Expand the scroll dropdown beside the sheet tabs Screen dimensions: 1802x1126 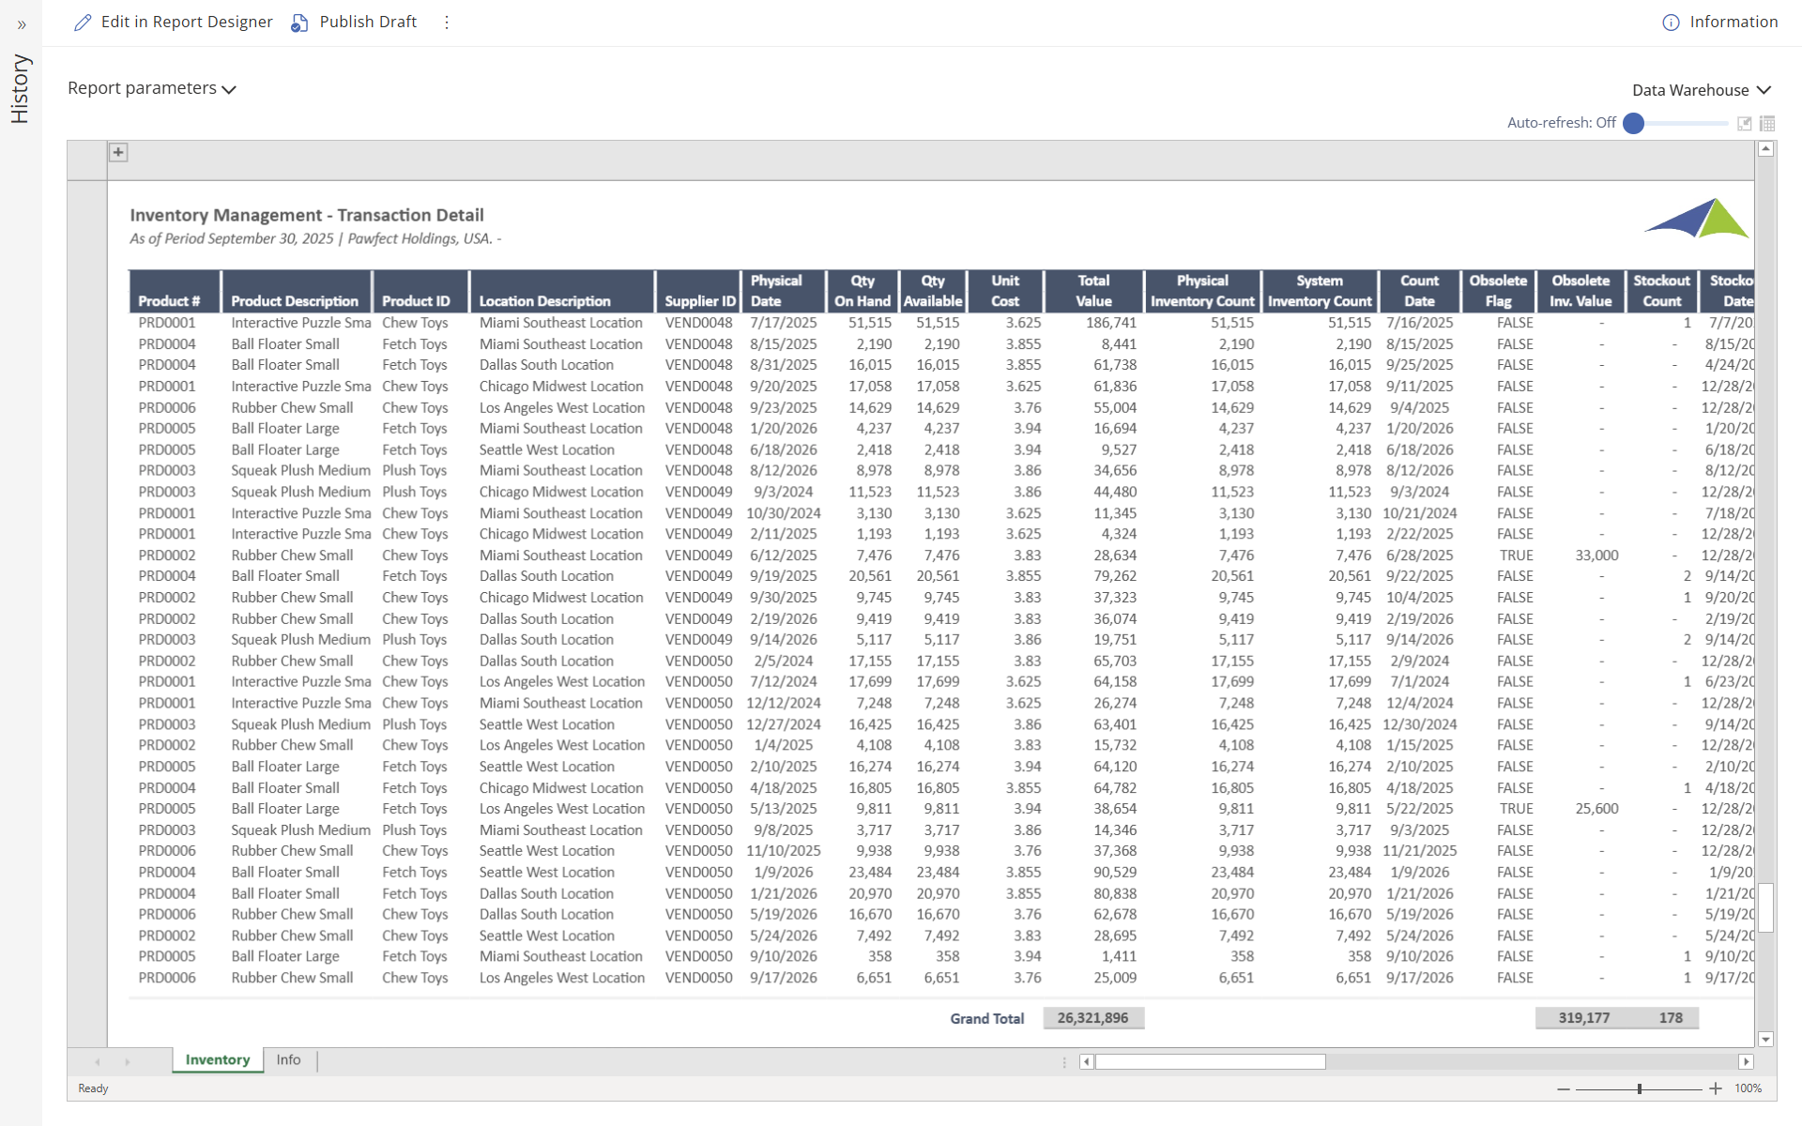[x=1063, y=1061]
